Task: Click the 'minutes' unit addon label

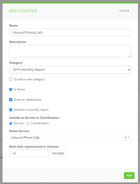Action: 58,153
